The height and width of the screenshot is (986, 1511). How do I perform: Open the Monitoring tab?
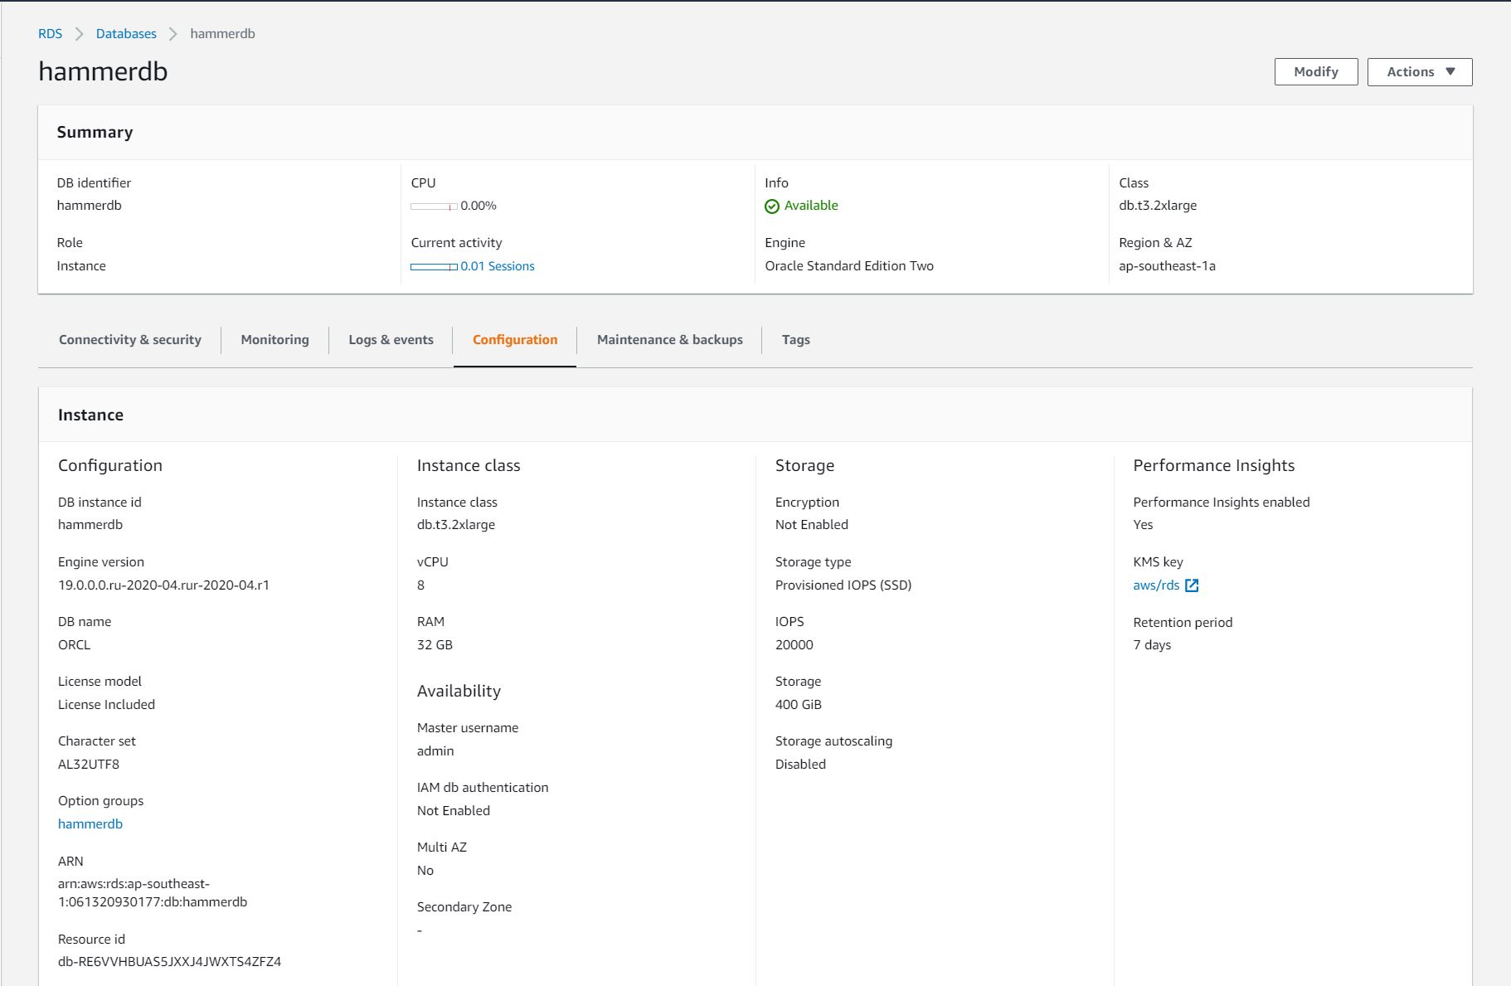pyautogui.click(x=275, y=340)
